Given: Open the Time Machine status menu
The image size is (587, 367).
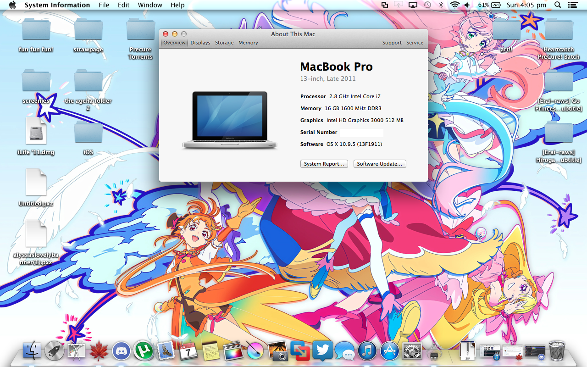Looking at the screenshot, I should [x=427, y=5].
